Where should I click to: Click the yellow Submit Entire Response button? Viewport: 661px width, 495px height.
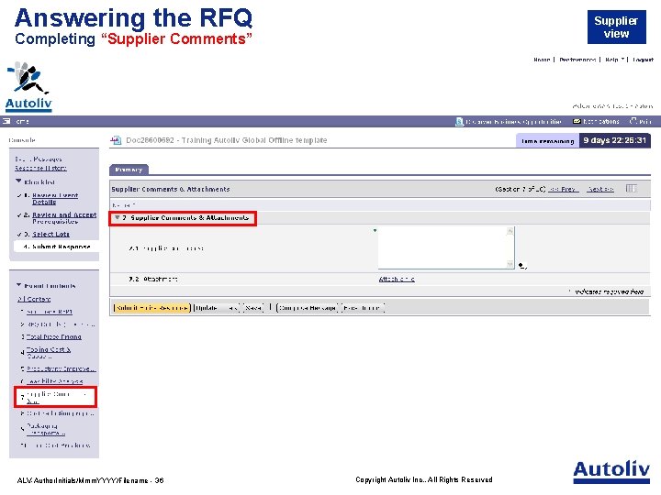(152, 308)
